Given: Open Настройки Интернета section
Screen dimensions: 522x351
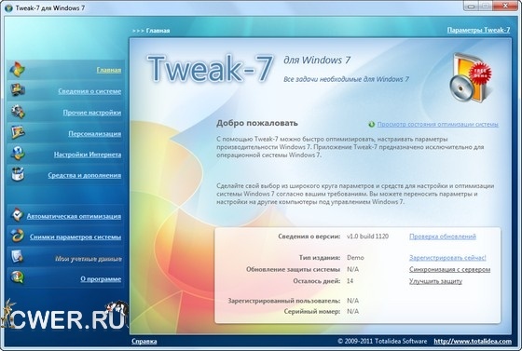Looking at the screenshot, I should (x=88, y=155).
